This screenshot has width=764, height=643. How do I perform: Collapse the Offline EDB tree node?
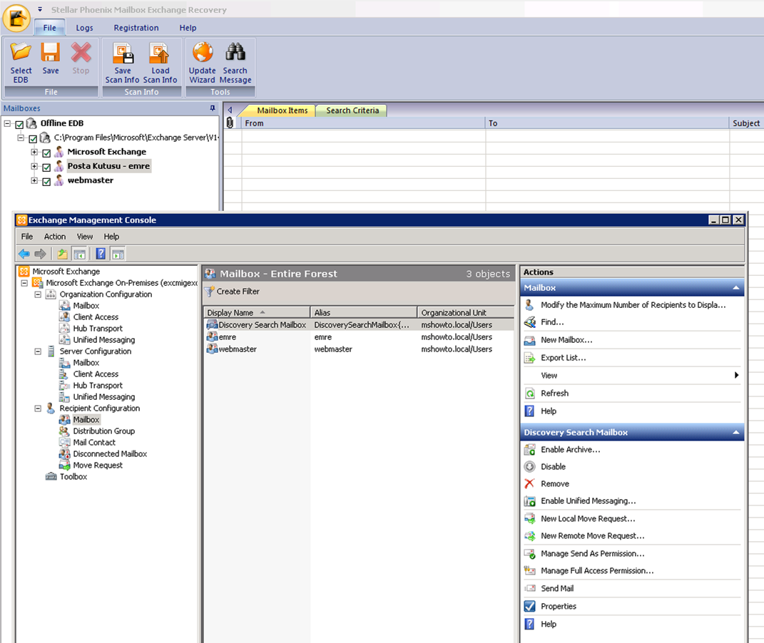7,123
